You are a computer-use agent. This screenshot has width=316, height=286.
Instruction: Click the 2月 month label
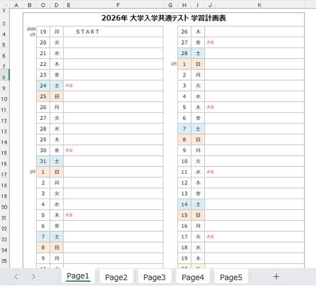[x=33, y=172]
